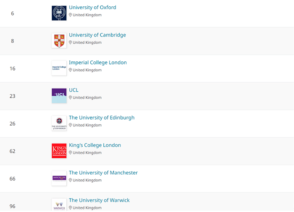Open King's College London link
294x212 pixels.
[94, 145]
